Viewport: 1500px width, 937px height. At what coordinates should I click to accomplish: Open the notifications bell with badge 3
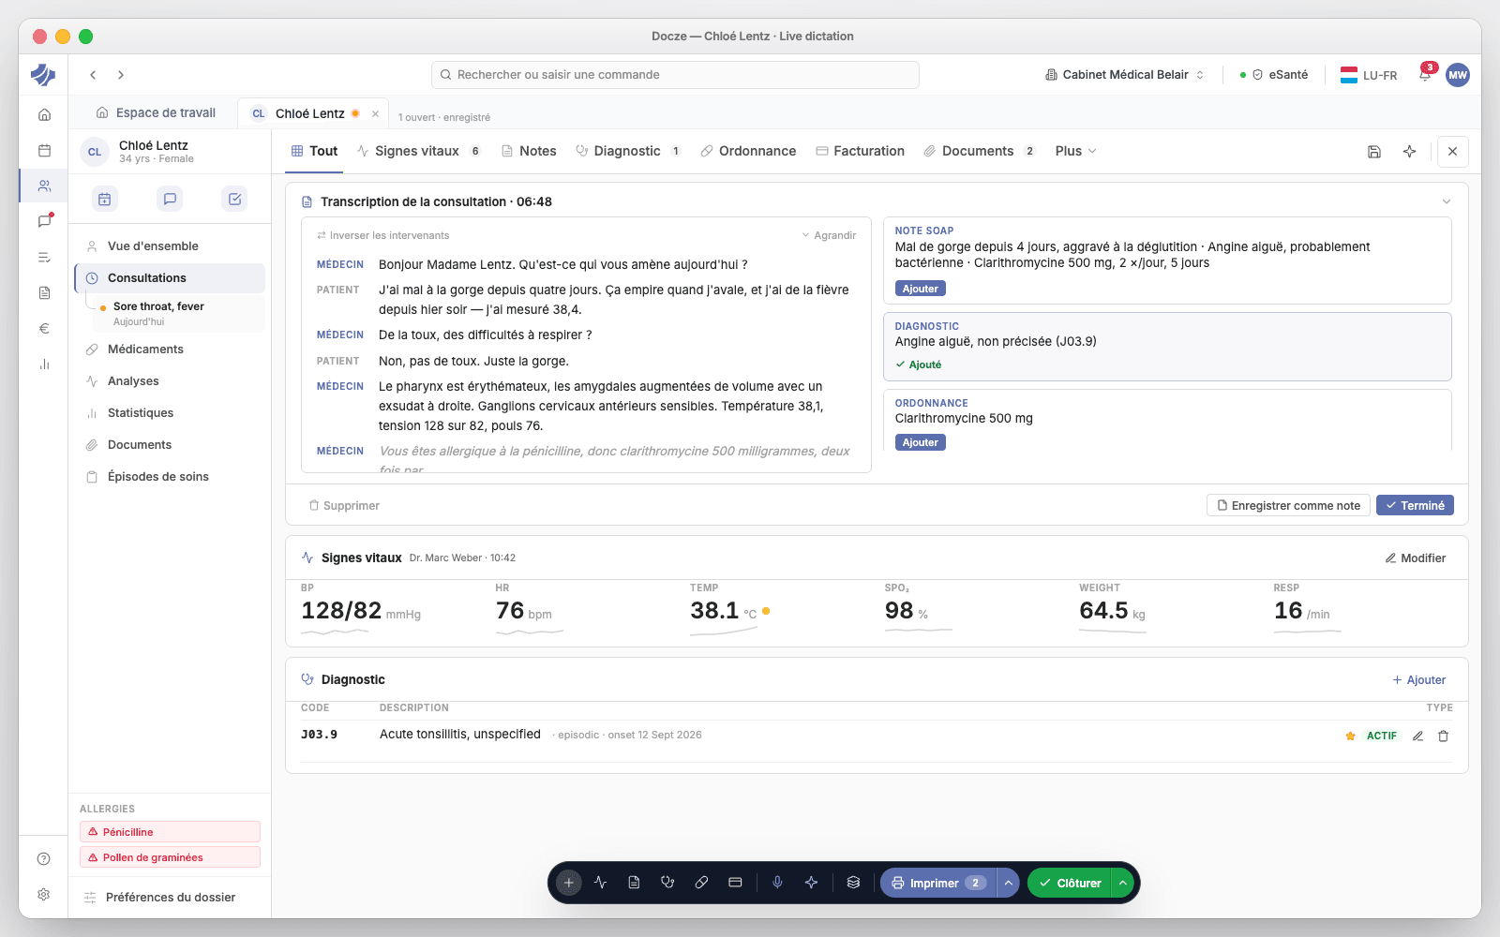1425,74
